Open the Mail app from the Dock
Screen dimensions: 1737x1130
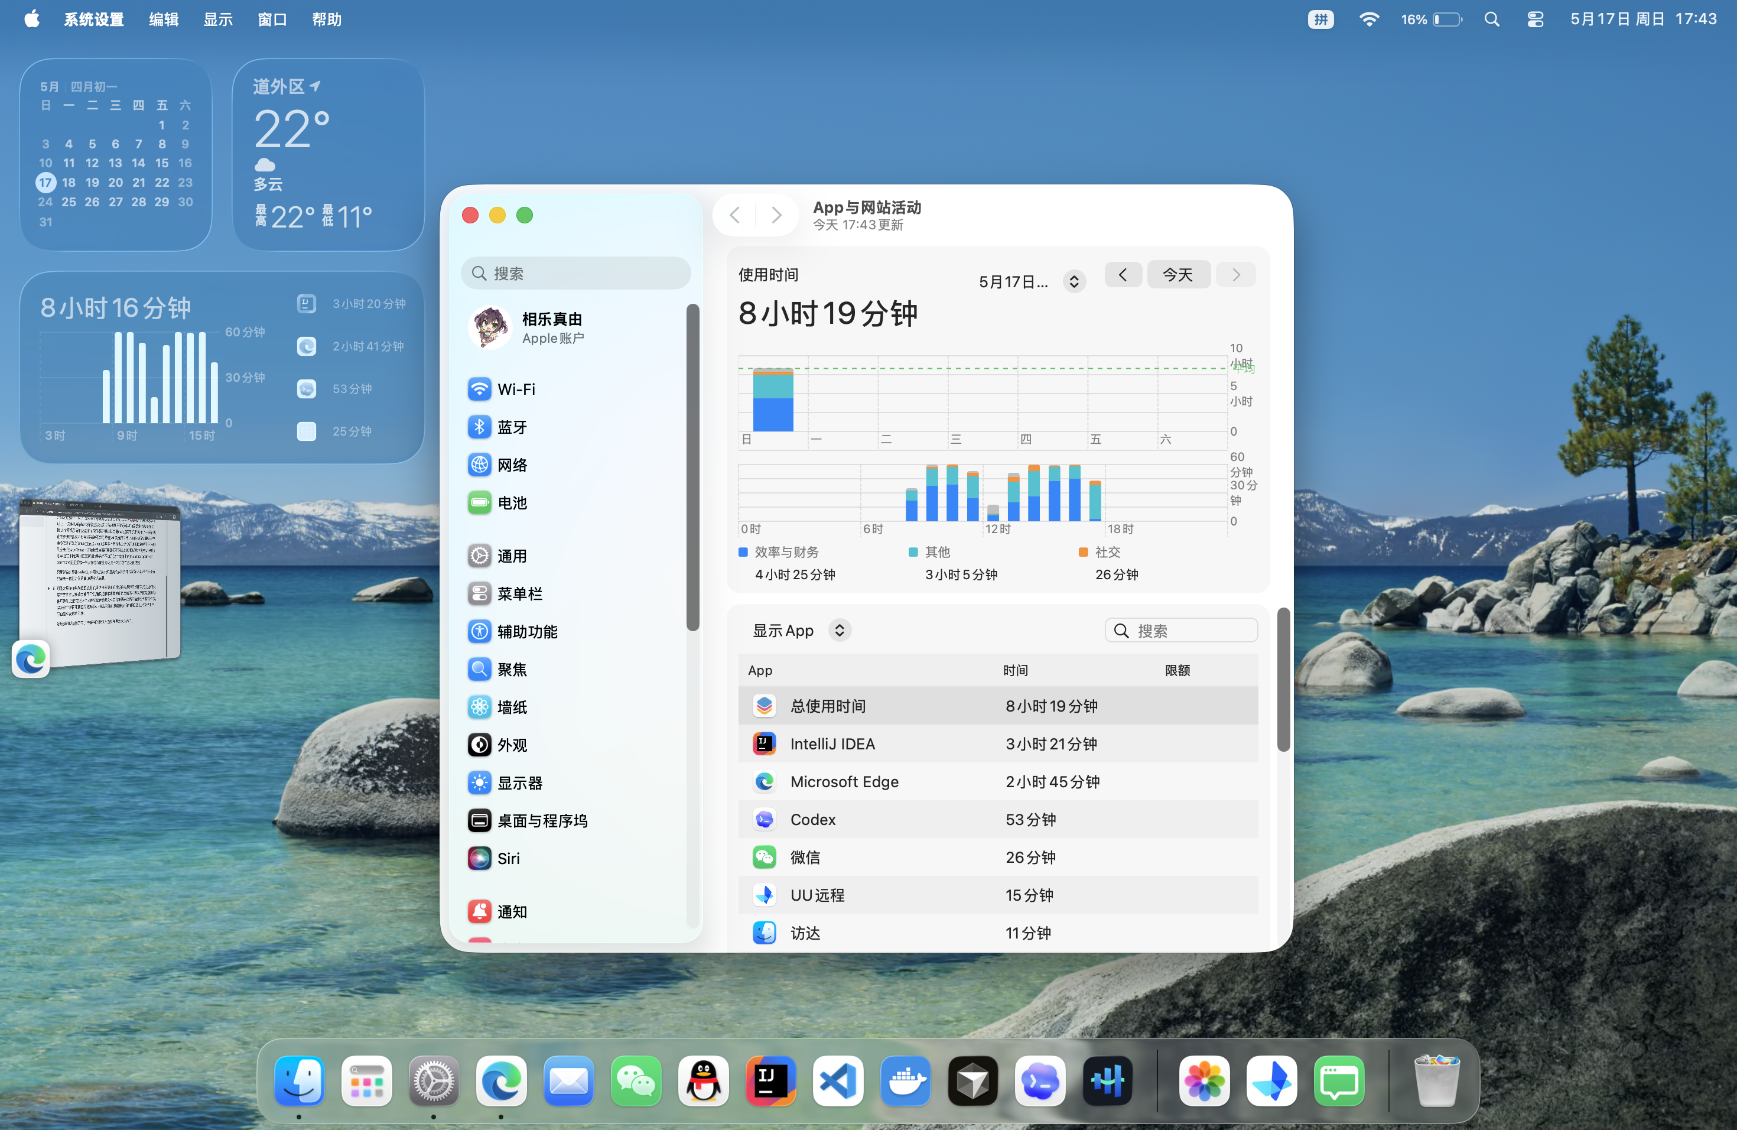(568, 1080)
